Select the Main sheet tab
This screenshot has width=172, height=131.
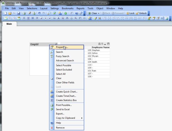click(x=9, y=24)
